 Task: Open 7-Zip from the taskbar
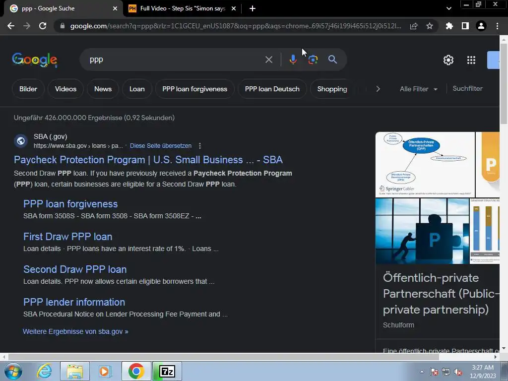click(x=167, y=371)
